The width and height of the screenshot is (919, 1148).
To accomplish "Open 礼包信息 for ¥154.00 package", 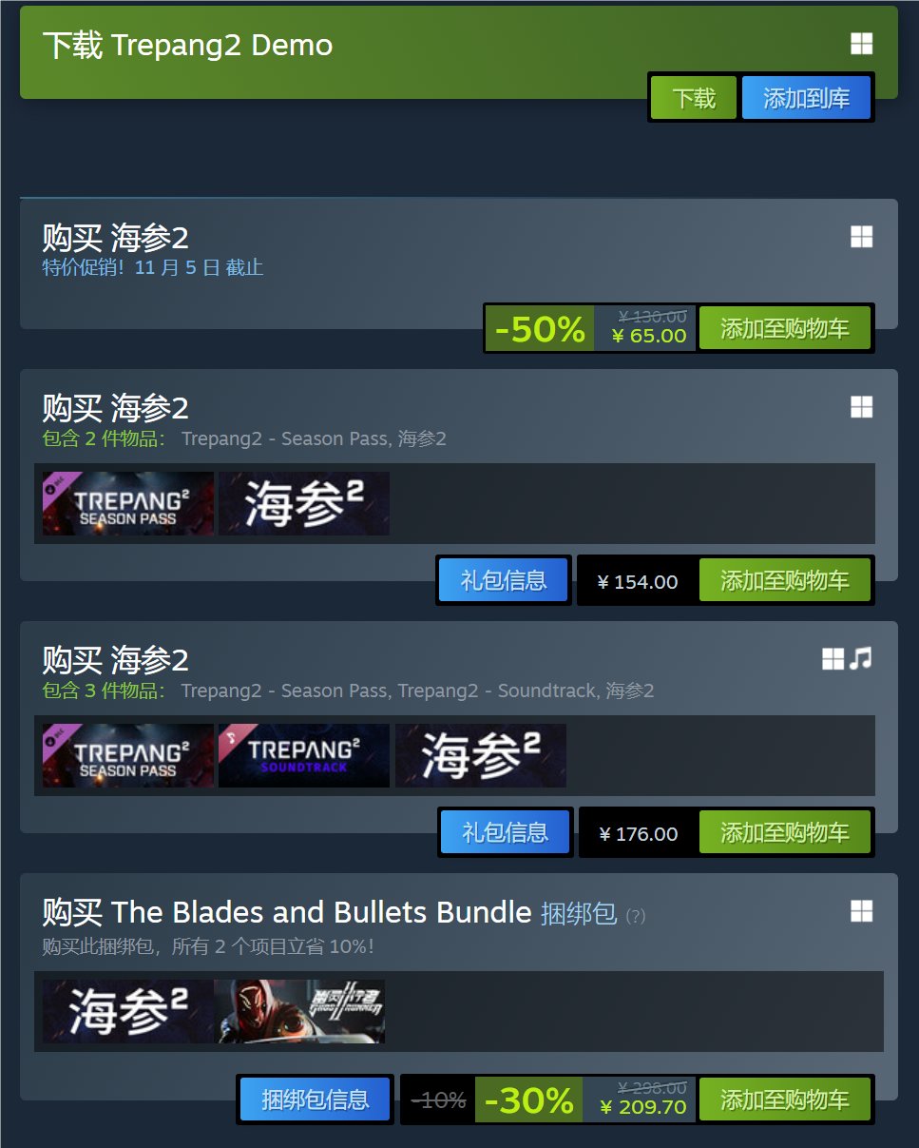I will pos(504,580).
